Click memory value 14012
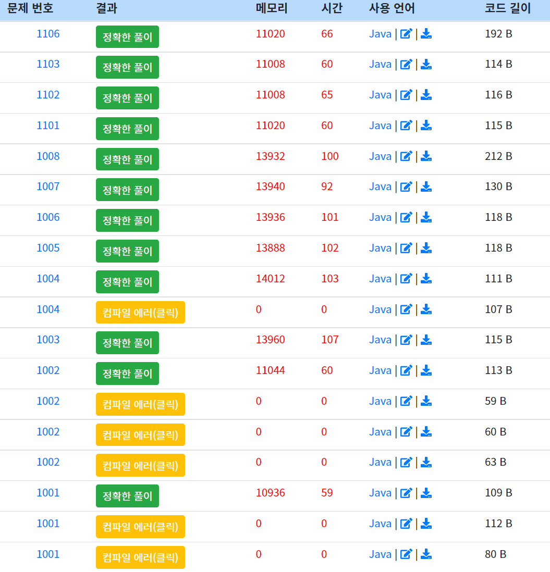This screenshot has height=572, width=550. (x=271, y=279)
